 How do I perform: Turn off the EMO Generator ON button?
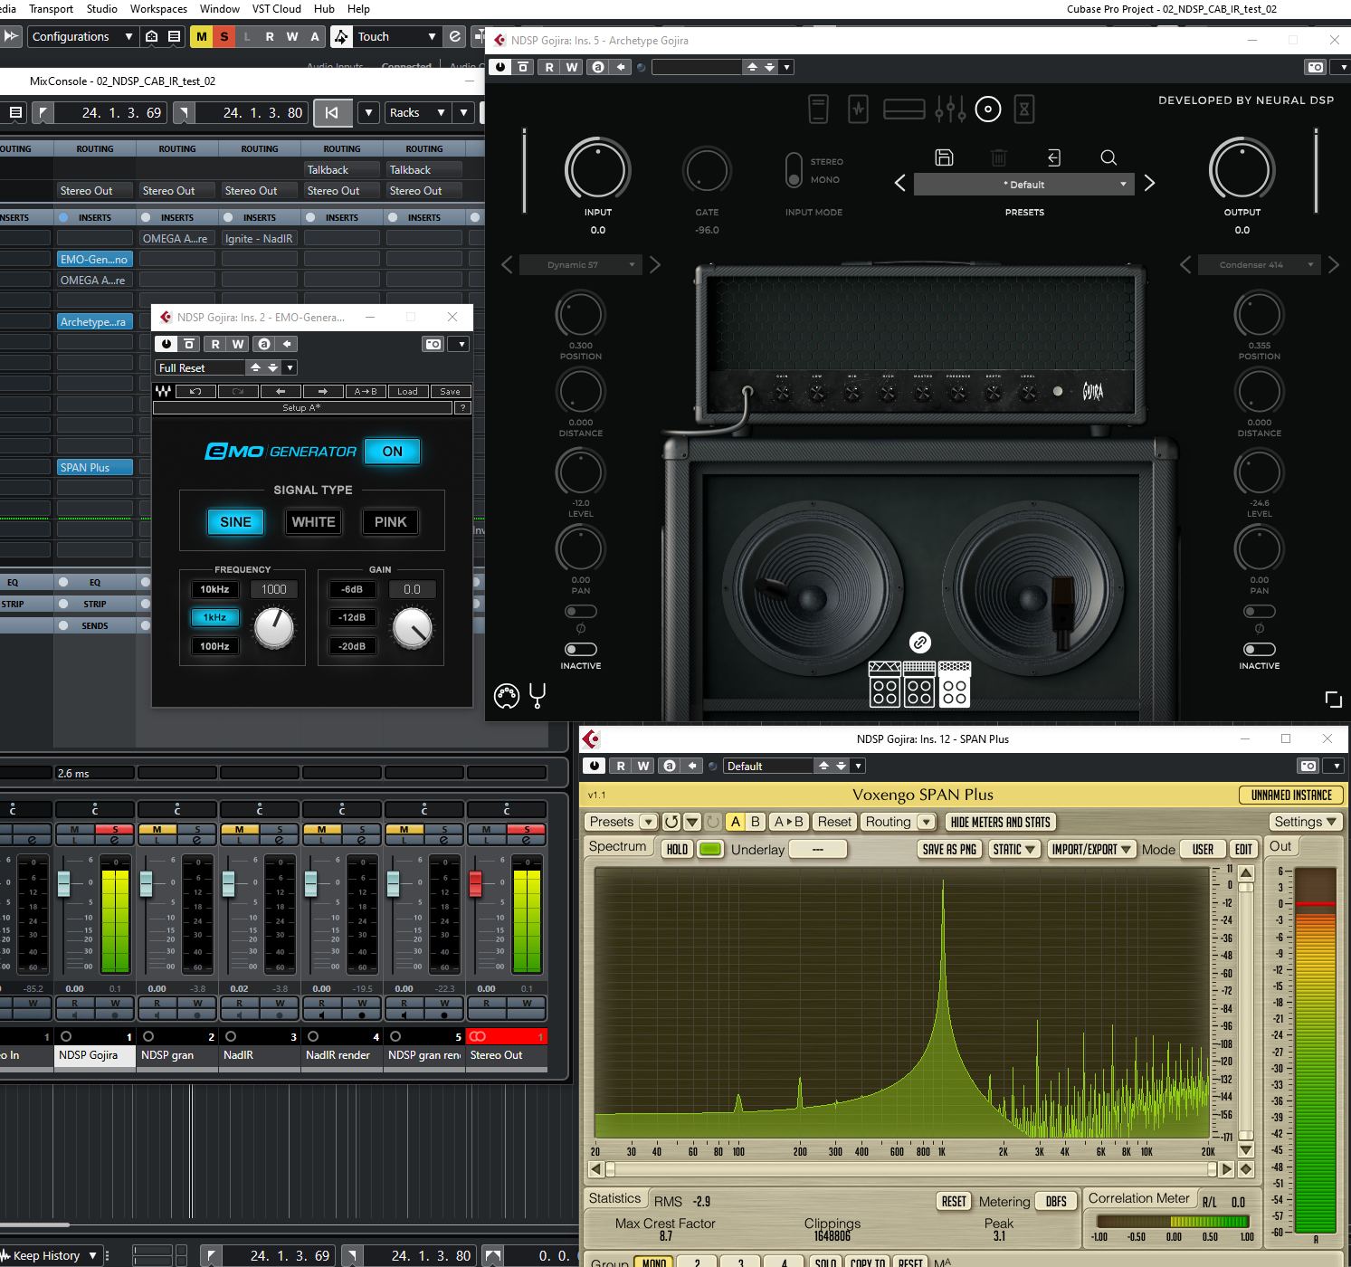click(393, 452)
